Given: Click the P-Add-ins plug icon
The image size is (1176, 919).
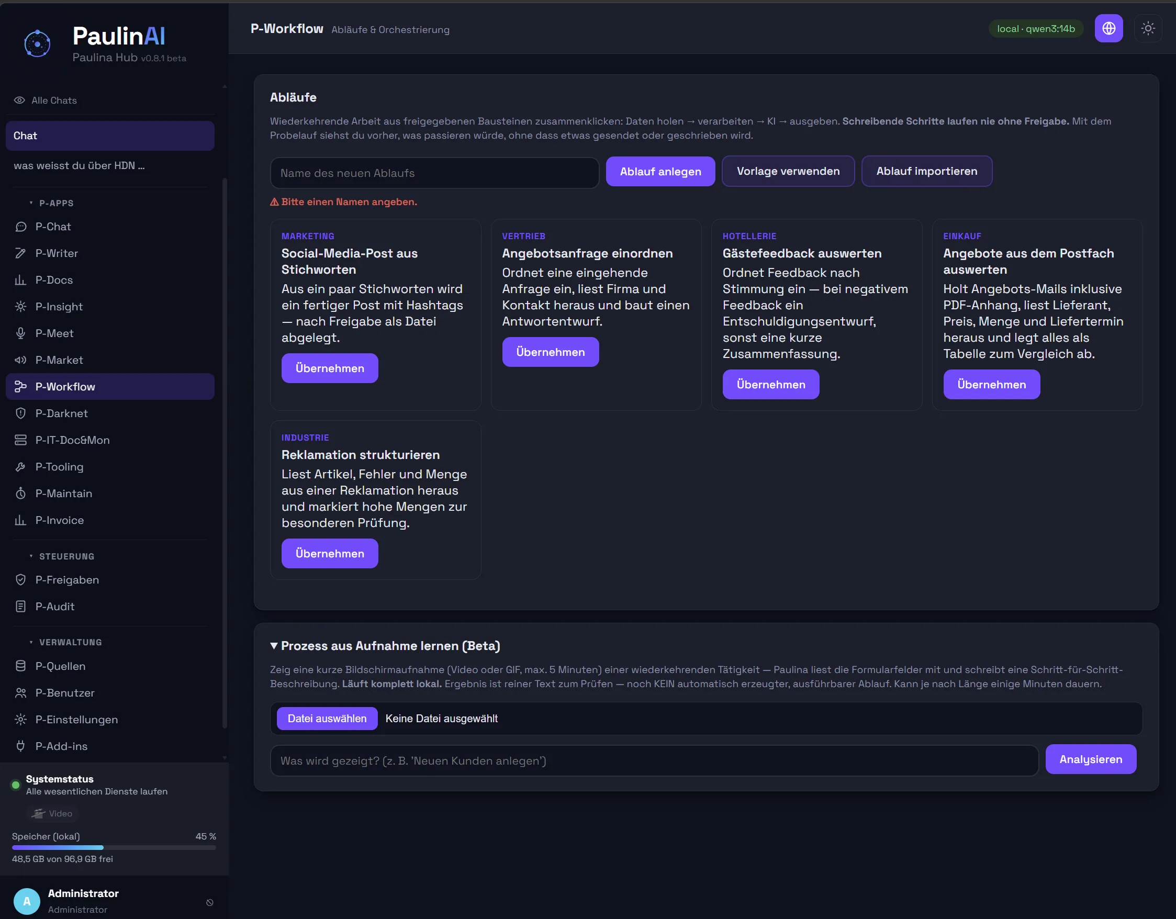Looking at the screenshot, I should click(x=20, y=746).
